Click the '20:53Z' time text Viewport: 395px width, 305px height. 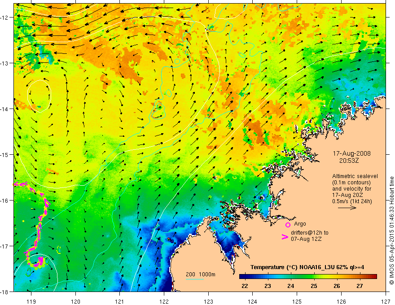click(x=349, y=160)
